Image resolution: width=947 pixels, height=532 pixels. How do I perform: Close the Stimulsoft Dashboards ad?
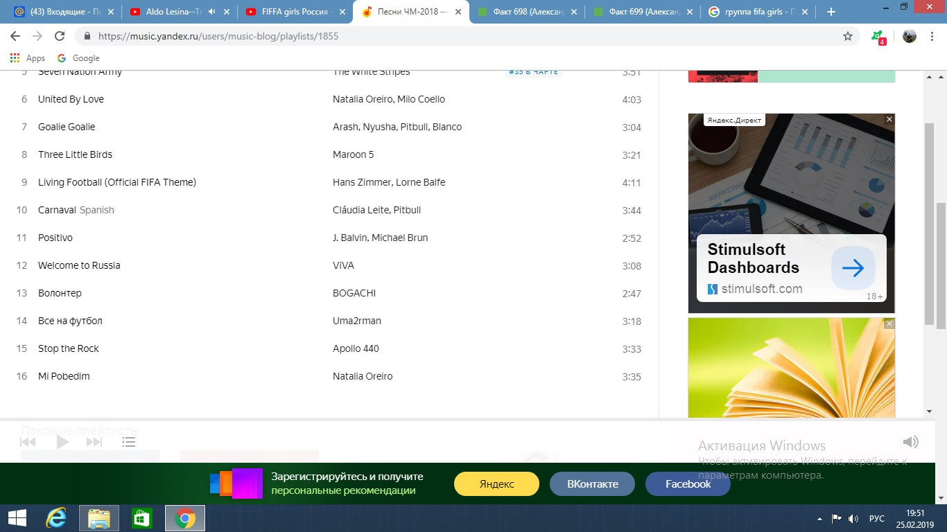tap(889, 119)
